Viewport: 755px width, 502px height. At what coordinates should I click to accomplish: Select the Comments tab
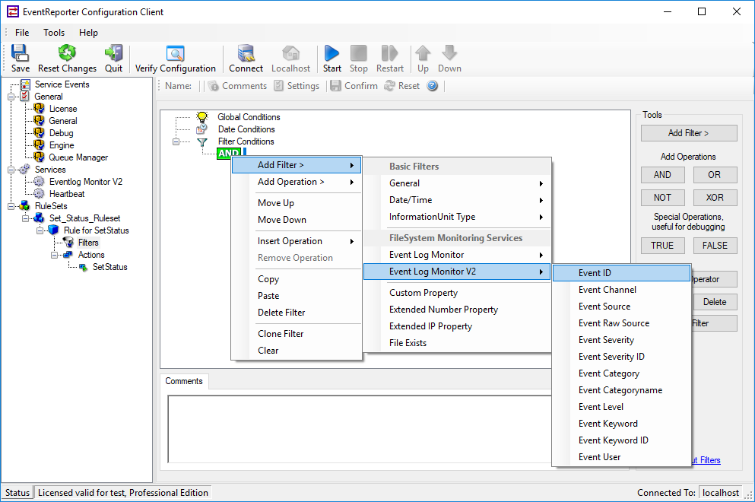click(184, 381)
